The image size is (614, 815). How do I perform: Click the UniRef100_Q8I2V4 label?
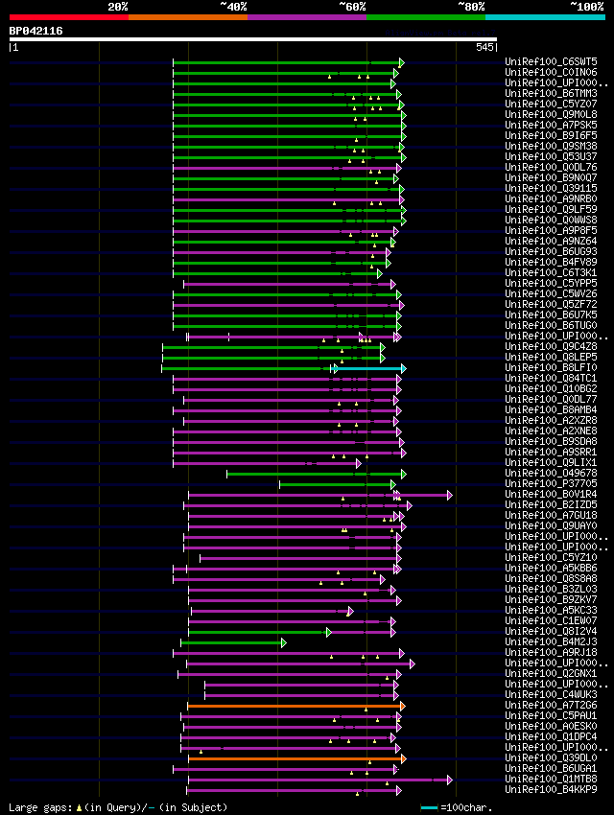(551, 631)
